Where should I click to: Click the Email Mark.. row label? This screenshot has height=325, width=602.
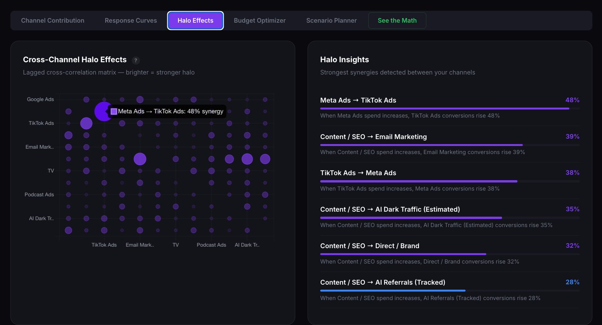pos(40,147)
